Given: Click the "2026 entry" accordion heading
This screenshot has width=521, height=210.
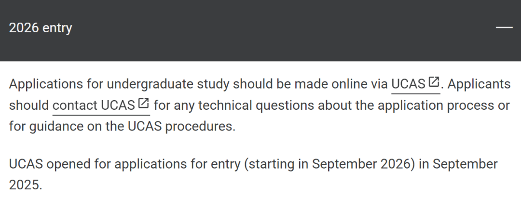Looking at the screenshot, I should coord(41,28).
